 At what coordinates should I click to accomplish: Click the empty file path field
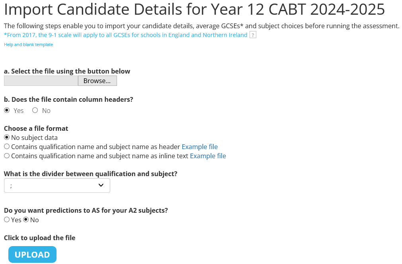(41, 81)
